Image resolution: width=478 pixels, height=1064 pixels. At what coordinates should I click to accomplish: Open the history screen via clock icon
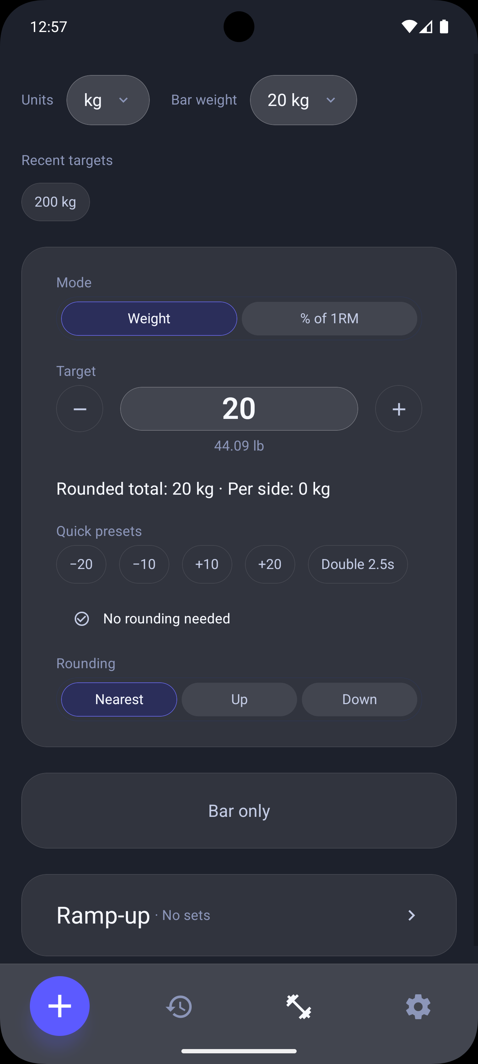(x=179, y=1007)
